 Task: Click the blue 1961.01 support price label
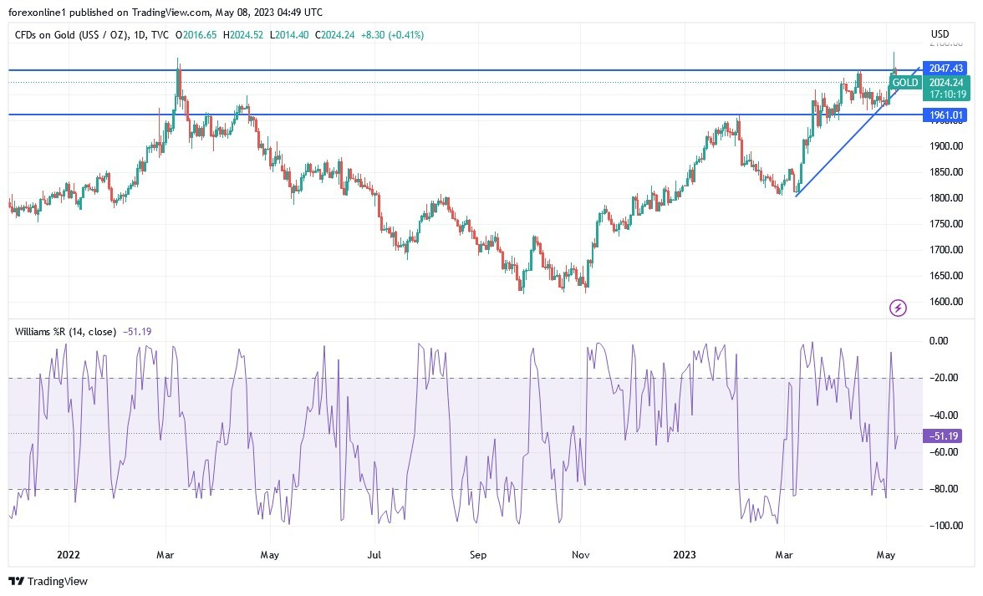point(945,115)
